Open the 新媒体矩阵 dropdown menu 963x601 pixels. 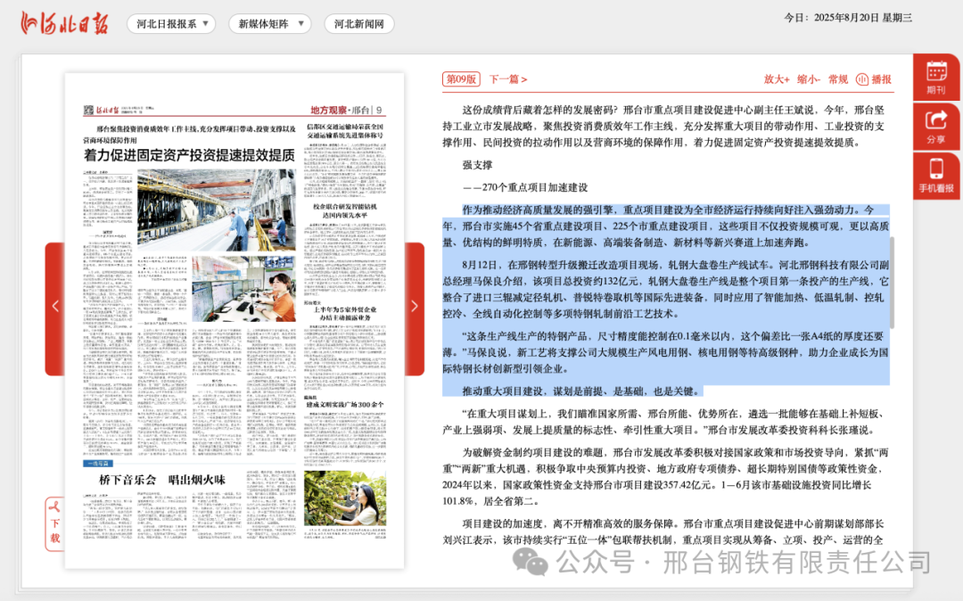click(x=270, y=24)
